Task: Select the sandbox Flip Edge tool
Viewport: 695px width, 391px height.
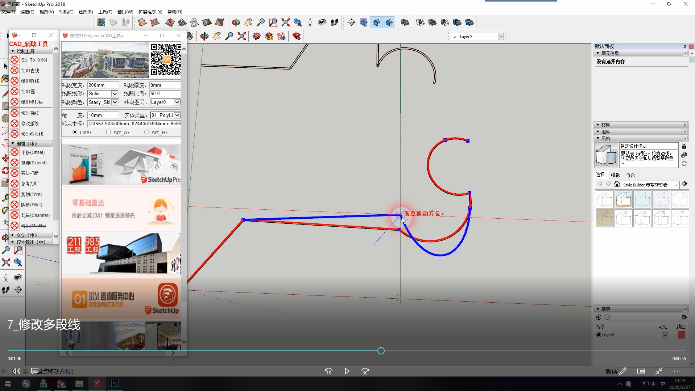Action: coord(207,22)
